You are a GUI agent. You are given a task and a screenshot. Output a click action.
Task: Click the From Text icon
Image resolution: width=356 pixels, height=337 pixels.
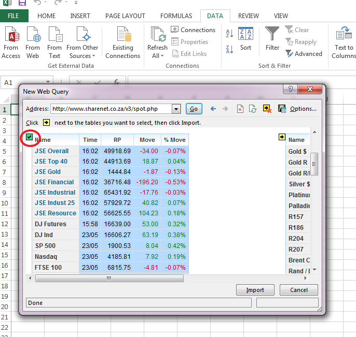pyautogui.click(x=54, y=42)
